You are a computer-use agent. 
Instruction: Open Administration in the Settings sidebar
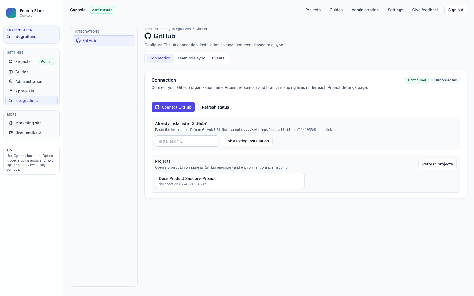[x=31, y=81]
